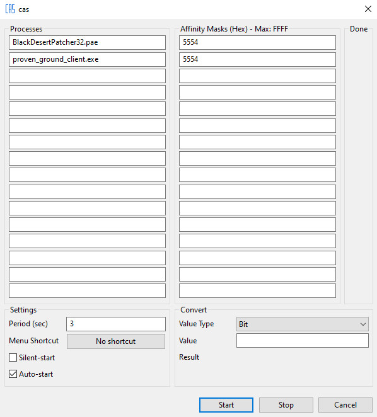Select the proven_ground_client.exe process field
This screenshot has width=377, height=417.
pos(87,59)
